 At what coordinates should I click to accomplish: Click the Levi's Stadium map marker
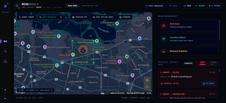click(x=127, y=56)
